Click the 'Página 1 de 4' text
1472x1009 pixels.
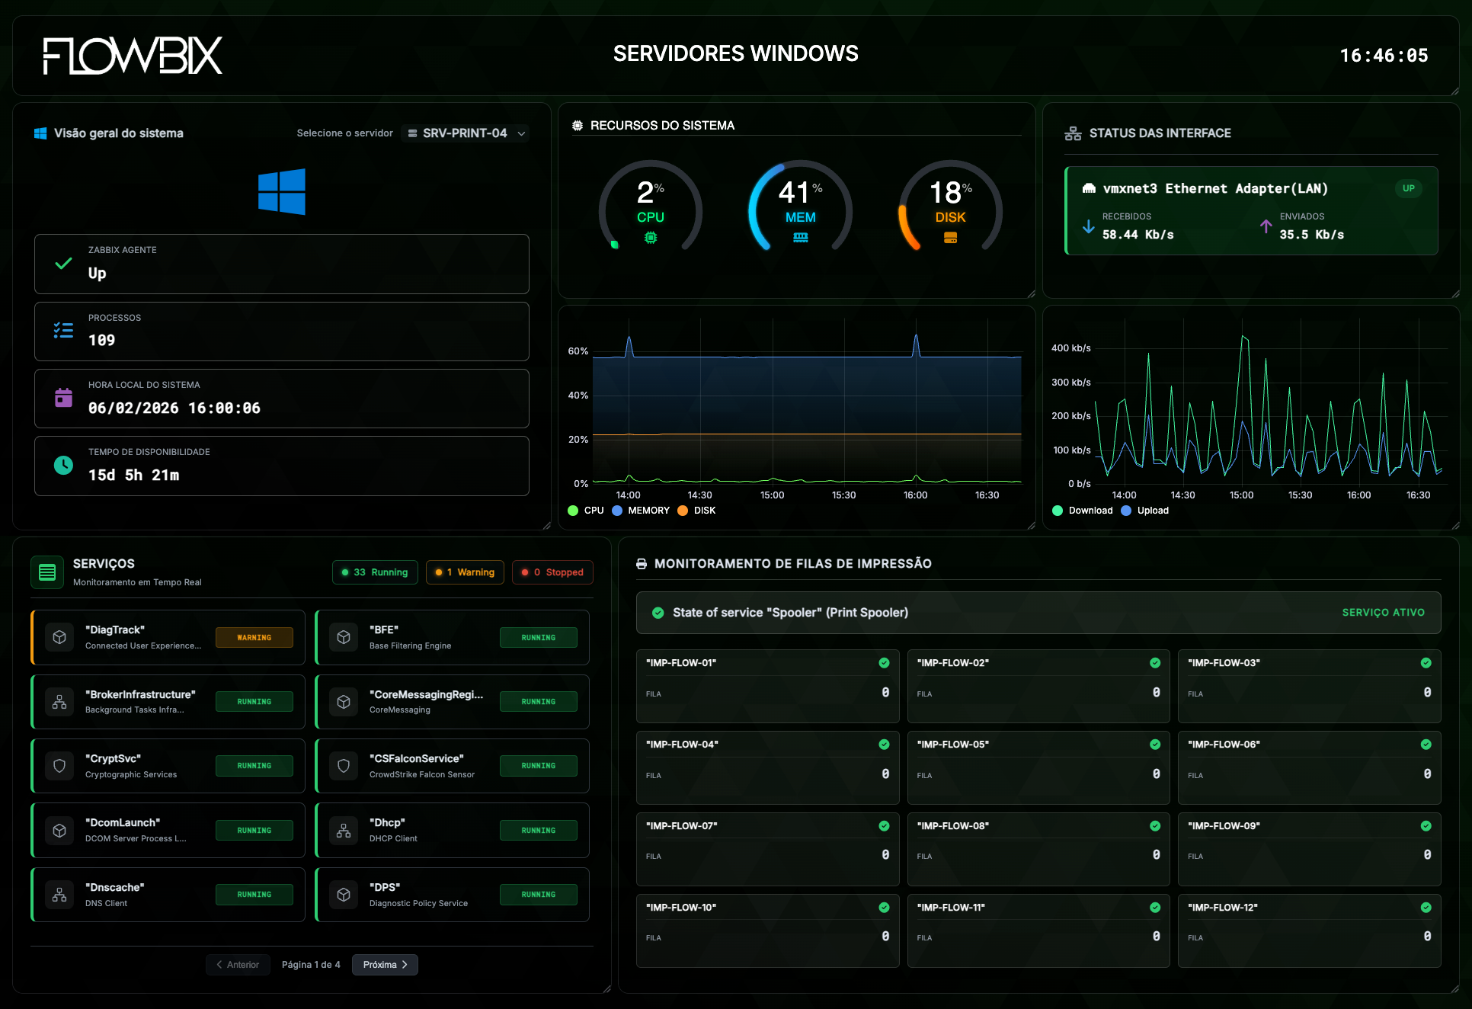click(311, 965)
